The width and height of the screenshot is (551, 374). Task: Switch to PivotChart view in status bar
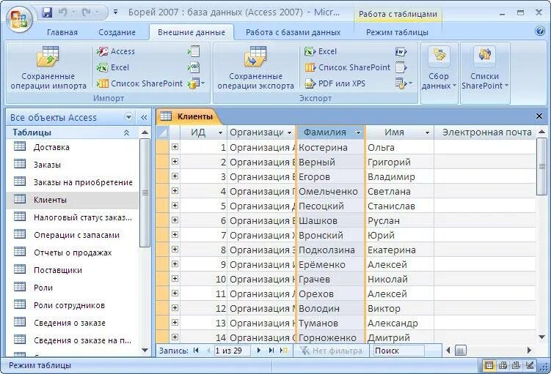[516, 365]
